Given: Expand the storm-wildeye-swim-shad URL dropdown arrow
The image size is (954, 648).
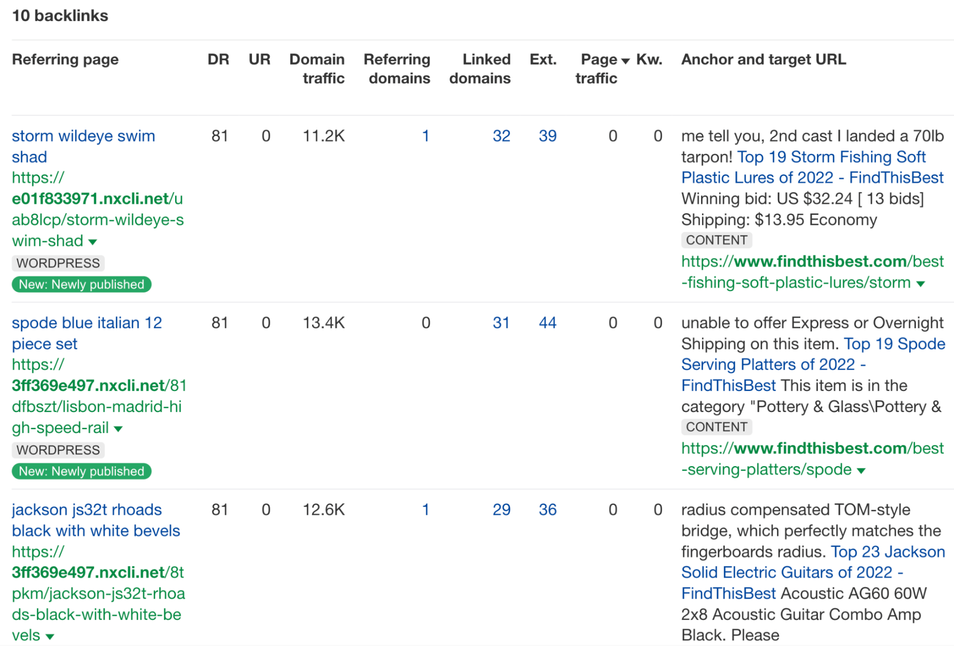Looking at the screenshot, I should point(92,242).
